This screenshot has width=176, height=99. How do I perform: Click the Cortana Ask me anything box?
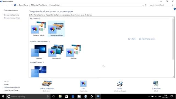28,97
